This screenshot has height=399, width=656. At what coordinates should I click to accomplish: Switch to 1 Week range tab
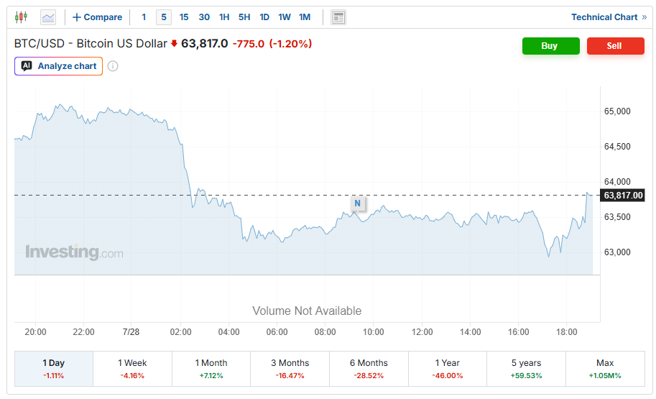tap(132, 368)
